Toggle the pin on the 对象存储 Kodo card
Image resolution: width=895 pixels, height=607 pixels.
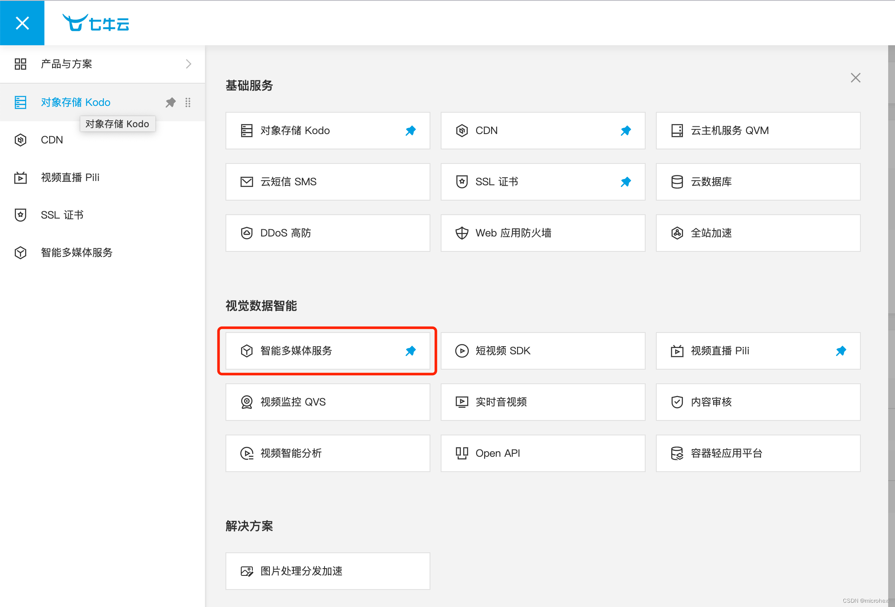click(411, 131)
